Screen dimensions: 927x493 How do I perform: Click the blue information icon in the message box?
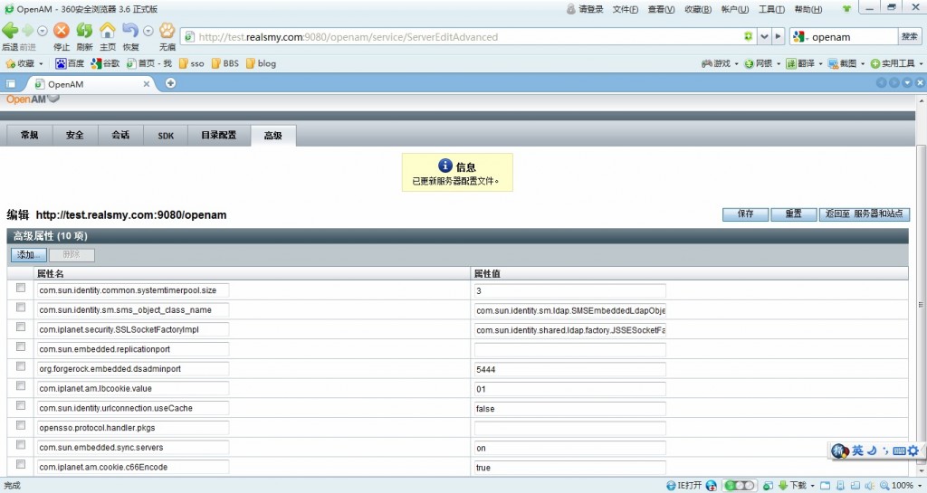tap(445, 166)
